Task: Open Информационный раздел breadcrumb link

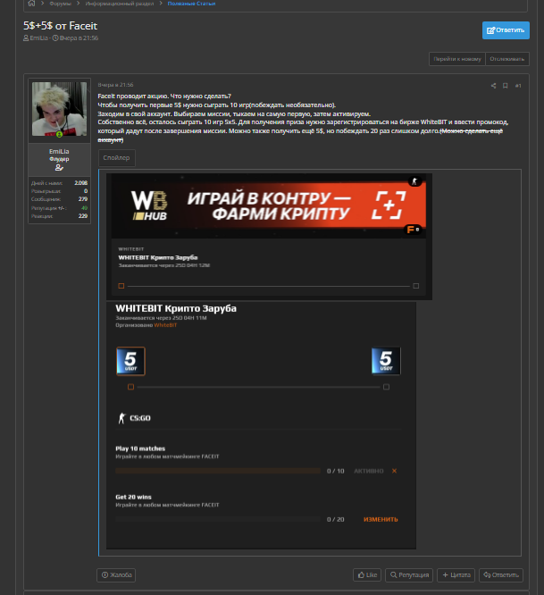Action: pos(120,4)
